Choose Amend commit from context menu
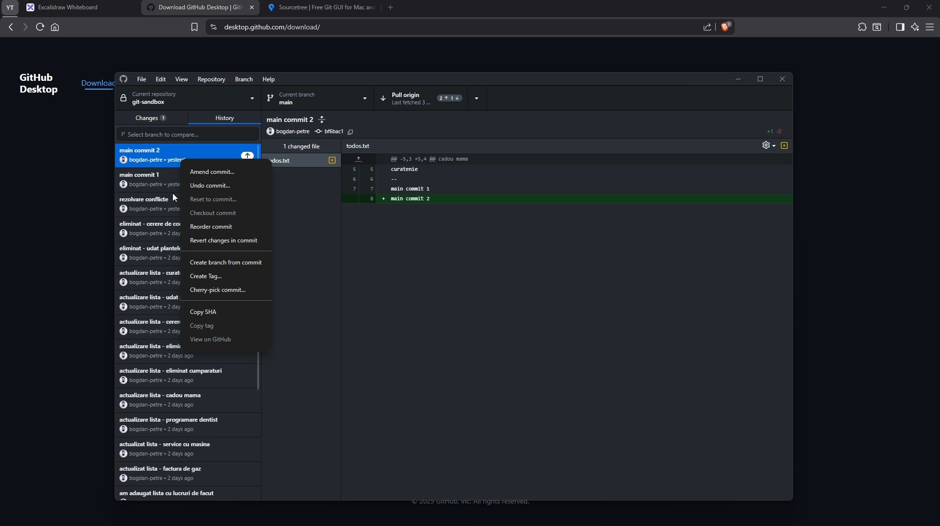The image size is (940, 526). click(212, 172)
